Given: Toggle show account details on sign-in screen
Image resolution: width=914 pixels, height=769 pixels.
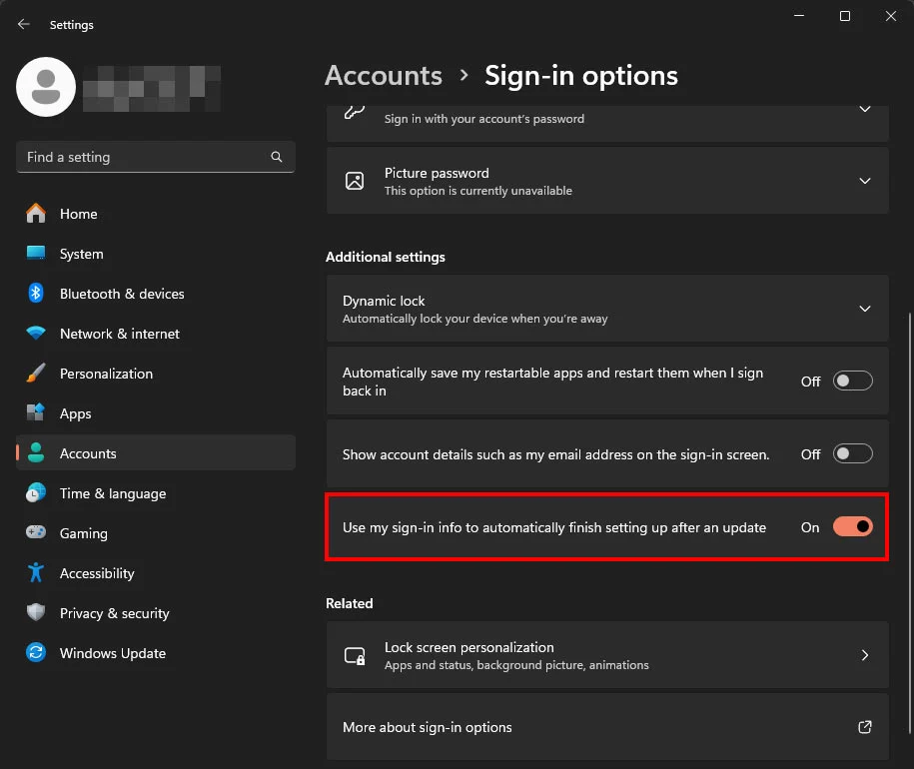Looking at the screenshot, I should (x=852, y=453).
